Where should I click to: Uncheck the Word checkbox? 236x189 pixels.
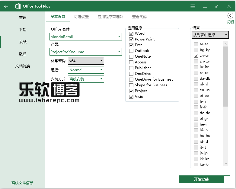[x=131, y=34]
